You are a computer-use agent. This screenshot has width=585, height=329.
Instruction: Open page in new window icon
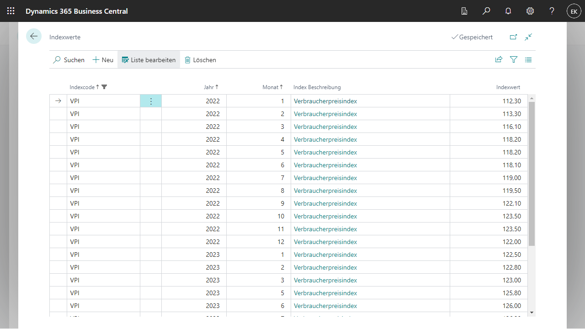513,37
